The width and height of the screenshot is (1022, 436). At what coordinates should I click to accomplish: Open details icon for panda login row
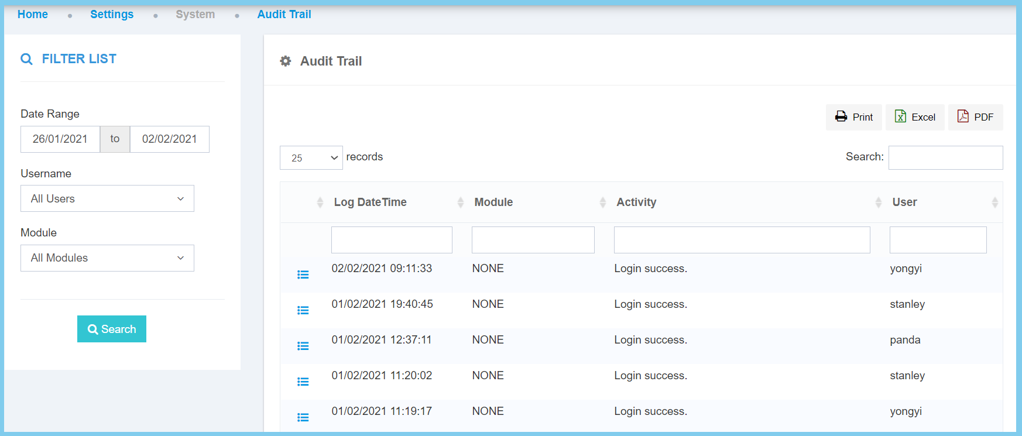(303, 346)
